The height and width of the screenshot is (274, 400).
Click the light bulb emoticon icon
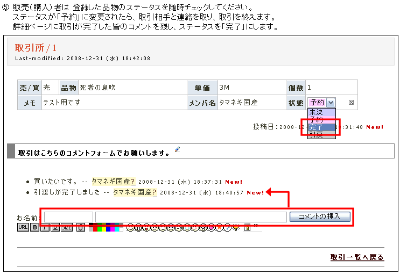(x=235, y=228)
